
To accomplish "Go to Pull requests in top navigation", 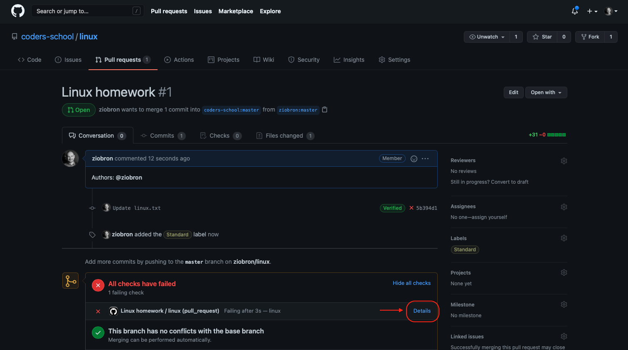I will coord(169,11).
